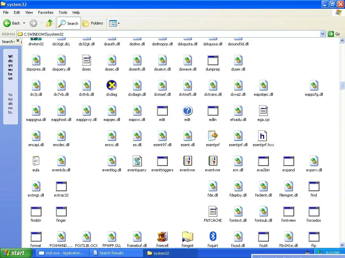Viewport: 345px width, 258px height.
Task: Open the Views dropdown button
Action: pyautogui.click(x=115, y=23)
